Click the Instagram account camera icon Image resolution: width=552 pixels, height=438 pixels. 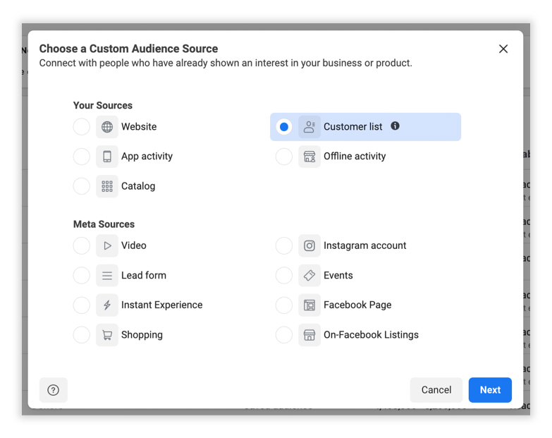pos(309,245)
